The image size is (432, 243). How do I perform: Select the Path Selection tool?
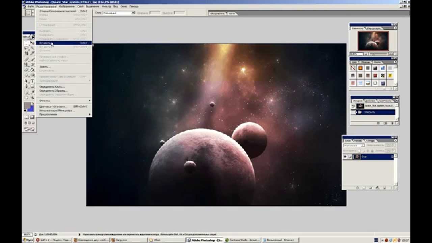(x=27, y=81)
